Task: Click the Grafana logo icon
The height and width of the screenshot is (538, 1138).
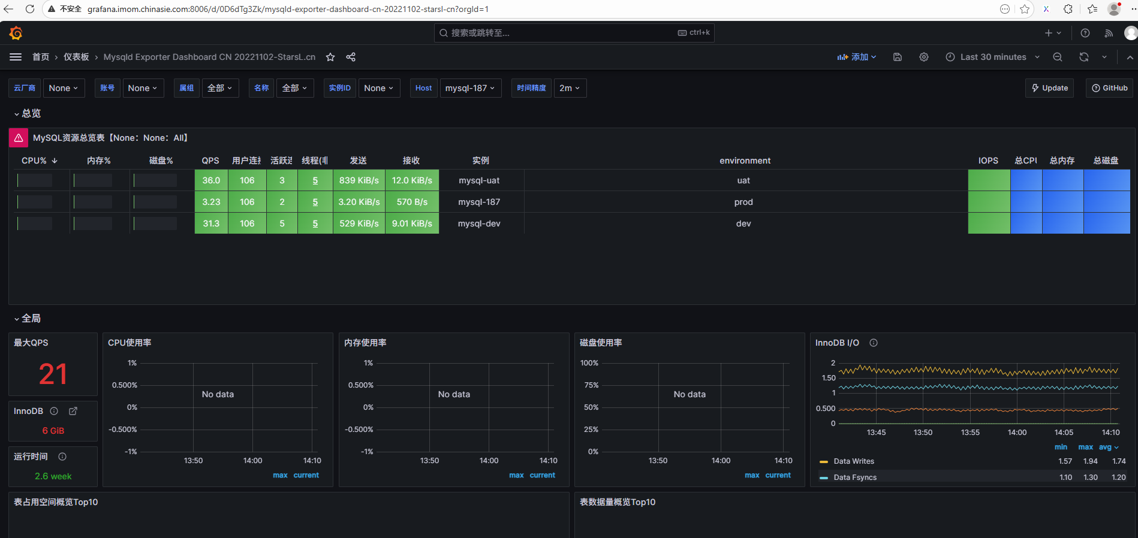Action: (x=16, y=33)
